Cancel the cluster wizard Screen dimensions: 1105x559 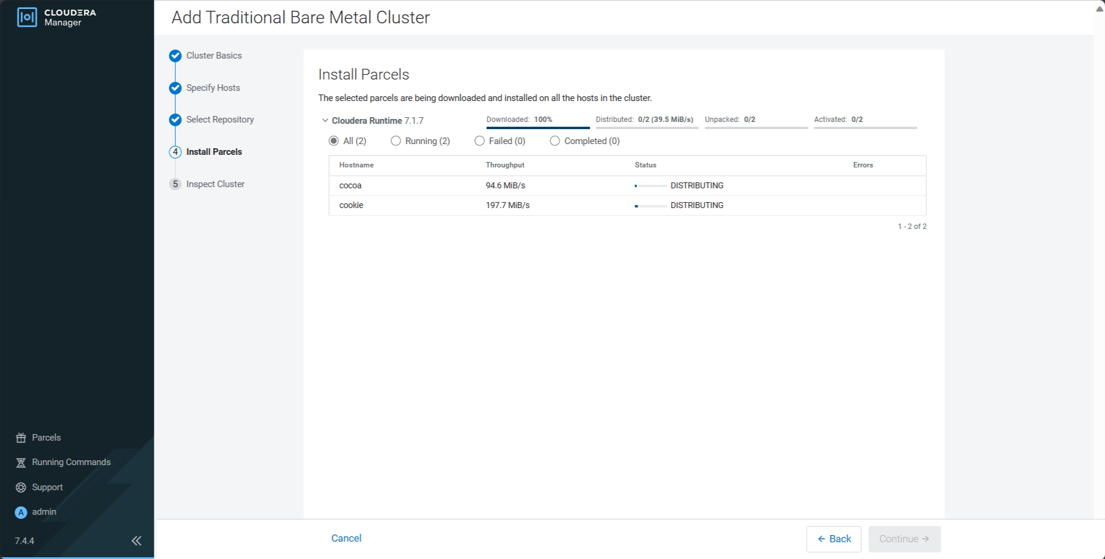pos(346,538)
